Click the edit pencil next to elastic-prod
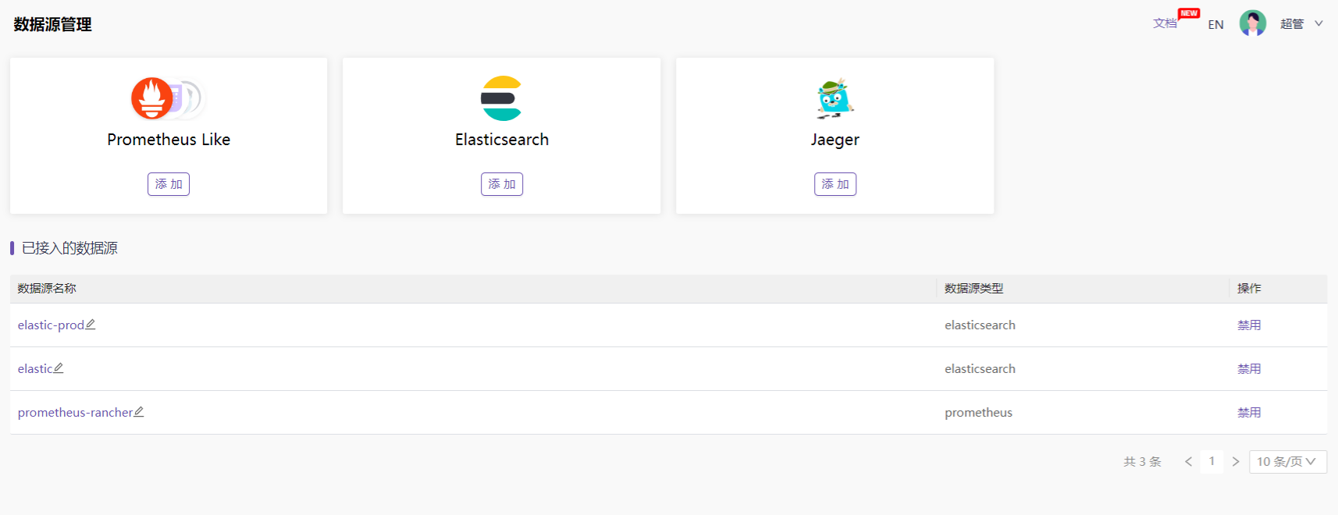Viewport: 1338px width, 515px height. (x=91, y=324)
